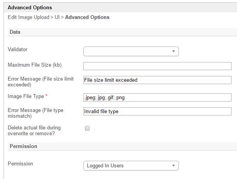Go to Edit Image Upload breadcrumb
This screenshot has height=179, width=237.
pos(28,17)
